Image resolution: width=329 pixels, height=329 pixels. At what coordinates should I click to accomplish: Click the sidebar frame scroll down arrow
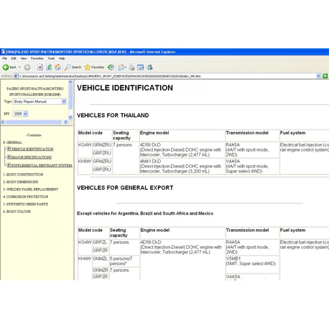[x=70, y=117]
